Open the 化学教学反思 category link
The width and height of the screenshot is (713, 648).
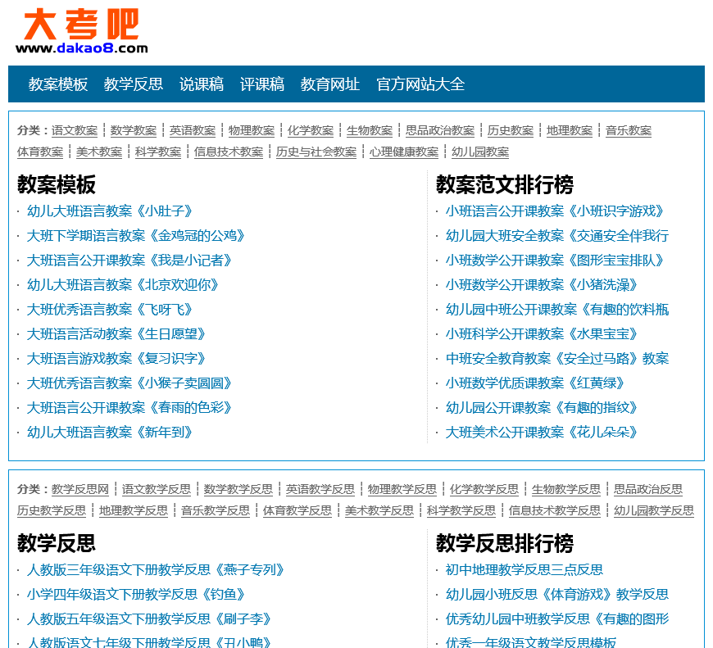click(484, 489)
